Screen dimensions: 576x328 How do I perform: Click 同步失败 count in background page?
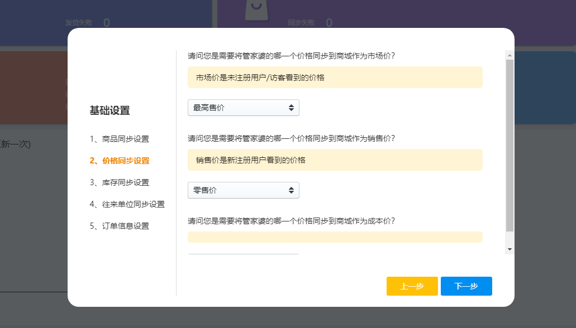tap(329, 23)
